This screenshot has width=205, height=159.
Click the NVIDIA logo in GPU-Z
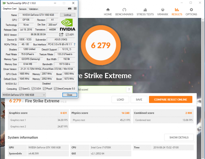point(67,24)
